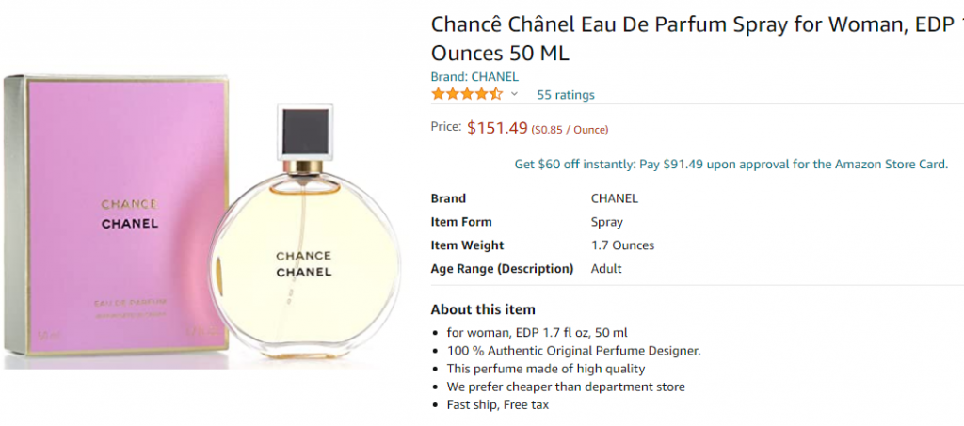This screenshot has height=426, width=964.
Task: Click the Item Form Spray value
Action: click(607, 222)
